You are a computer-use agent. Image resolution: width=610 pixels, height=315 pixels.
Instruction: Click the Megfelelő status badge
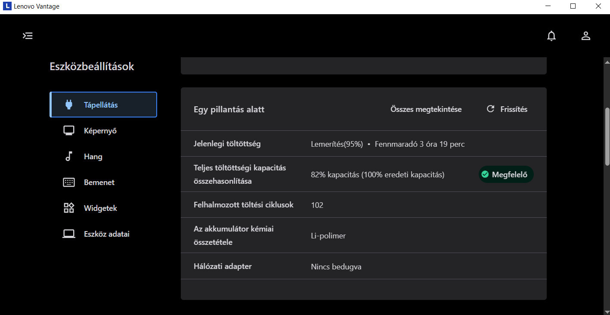(x=506, y=174)
